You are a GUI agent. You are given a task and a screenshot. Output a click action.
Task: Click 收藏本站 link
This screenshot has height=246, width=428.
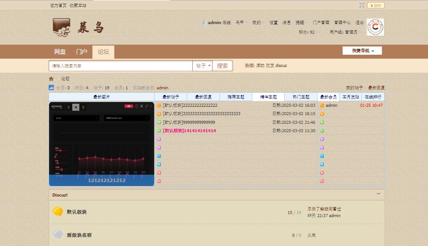tap(78, 5)
